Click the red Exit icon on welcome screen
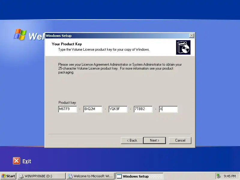Screen dimensions: 240x180 tap(16, 161)
